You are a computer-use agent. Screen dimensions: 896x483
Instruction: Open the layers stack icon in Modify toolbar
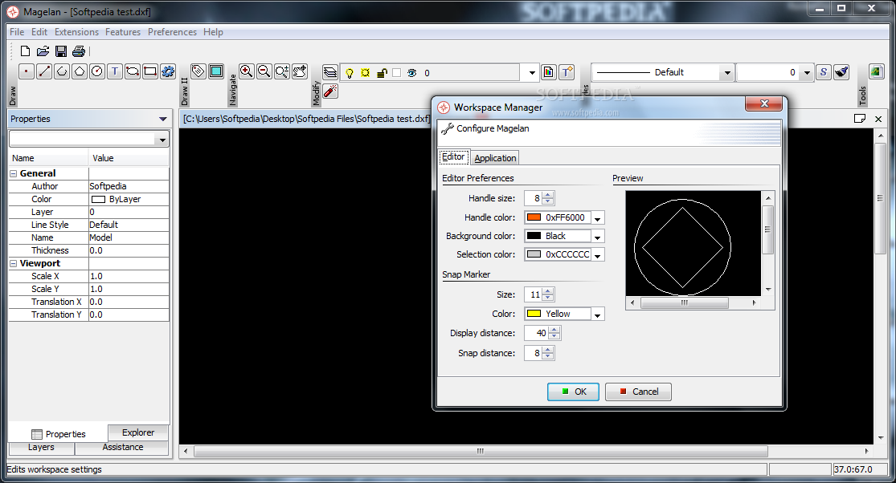pyautogui.click(x=330, y=72)
